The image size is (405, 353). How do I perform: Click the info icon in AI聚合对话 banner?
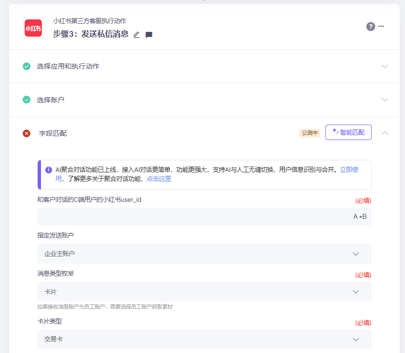(x=49, y=170)
